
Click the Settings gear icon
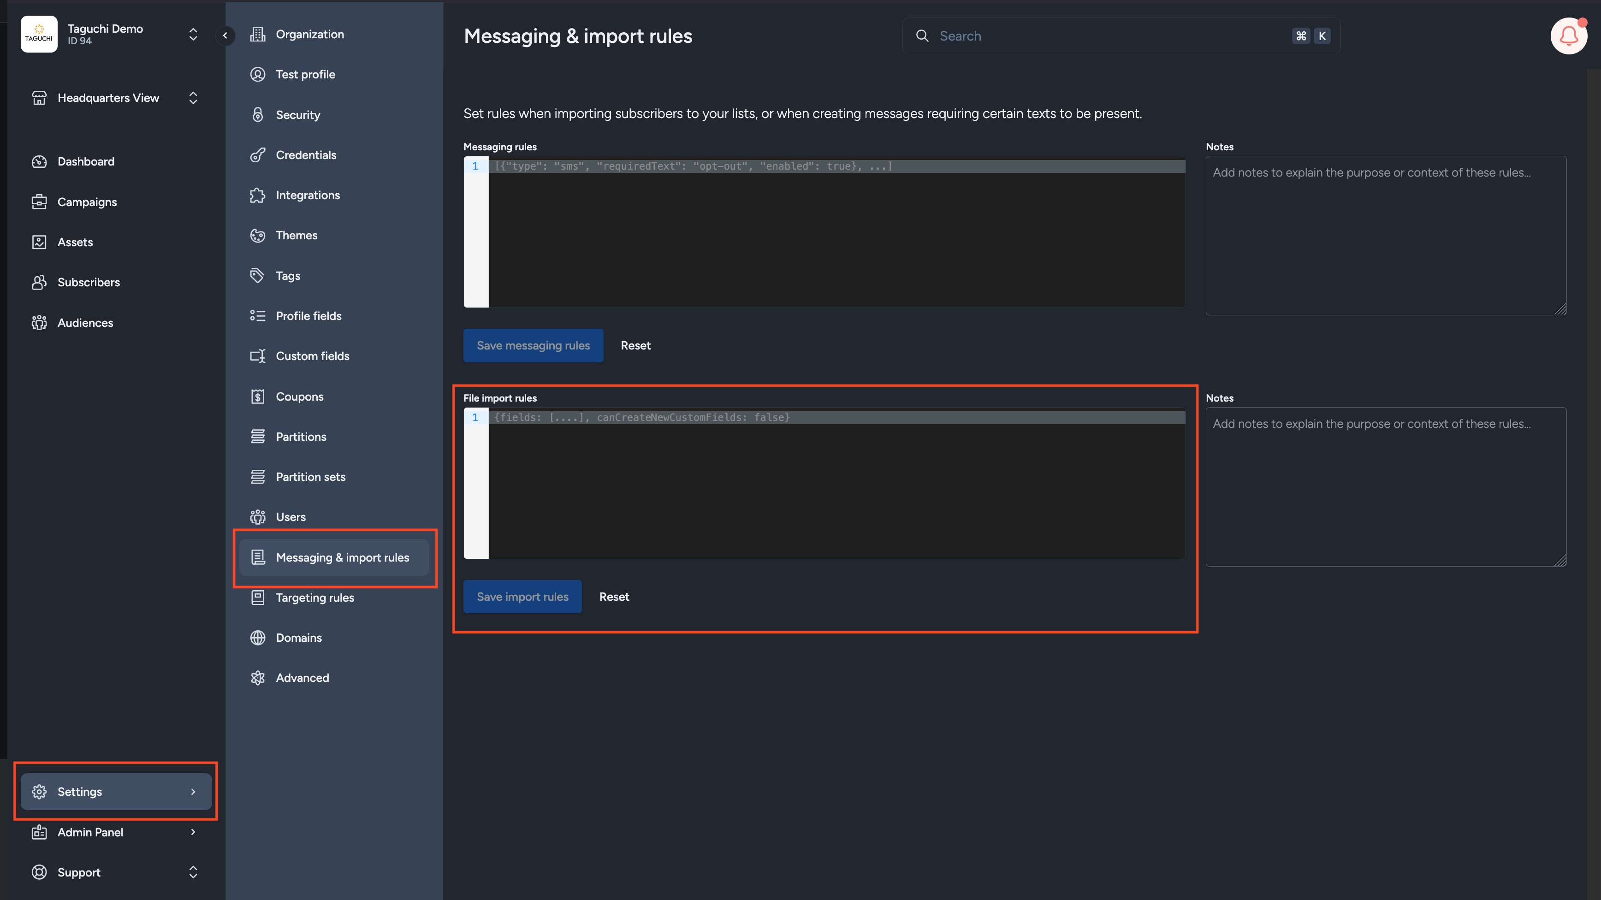point(39,791)
